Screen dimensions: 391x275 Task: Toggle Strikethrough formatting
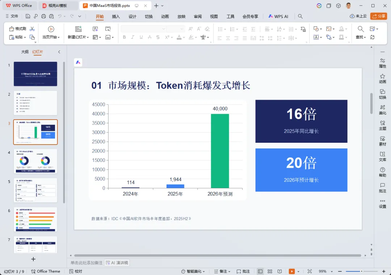point(150,37)
